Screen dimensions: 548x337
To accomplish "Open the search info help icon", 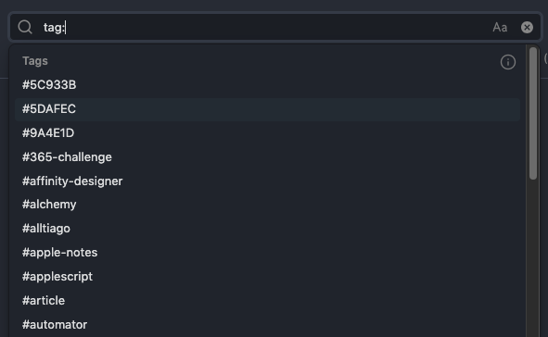I will click(508, 62).
